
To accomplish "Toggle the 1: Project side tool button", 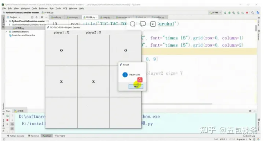I will click(x=3, y=22).
